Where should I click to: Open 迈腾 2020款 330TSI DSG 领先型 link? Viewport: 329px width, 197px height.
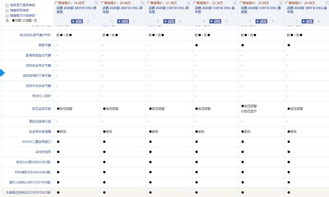coord(169,10)
